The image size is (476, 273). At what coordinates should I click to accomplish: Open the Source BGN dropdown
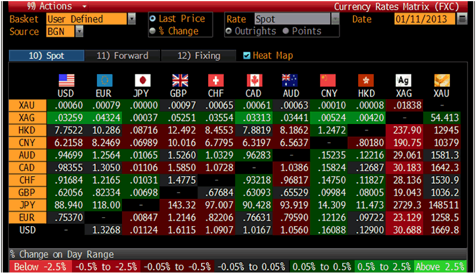click(x=79, y=31)
